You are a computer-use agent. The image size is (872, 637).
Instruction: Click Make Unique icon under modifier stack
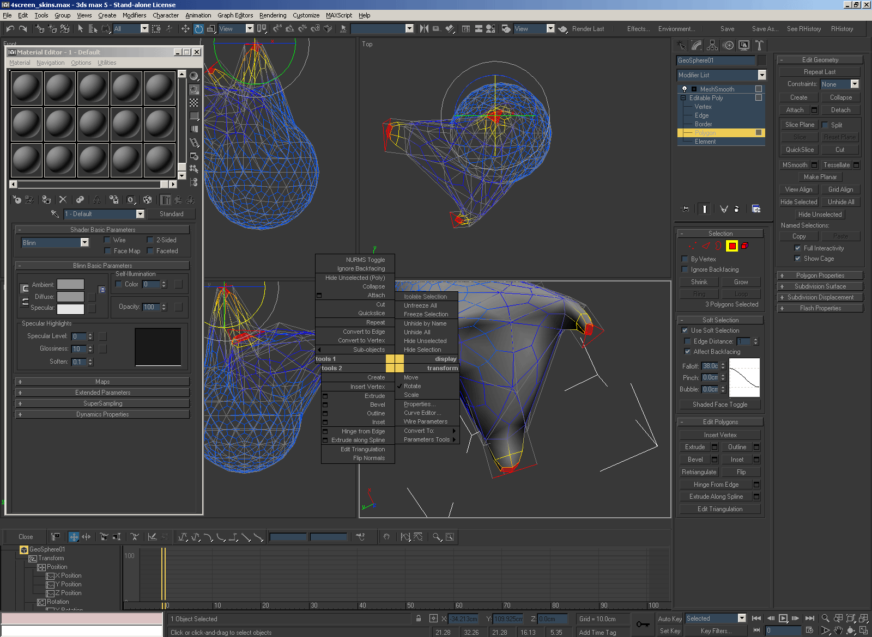pos(724,209)
